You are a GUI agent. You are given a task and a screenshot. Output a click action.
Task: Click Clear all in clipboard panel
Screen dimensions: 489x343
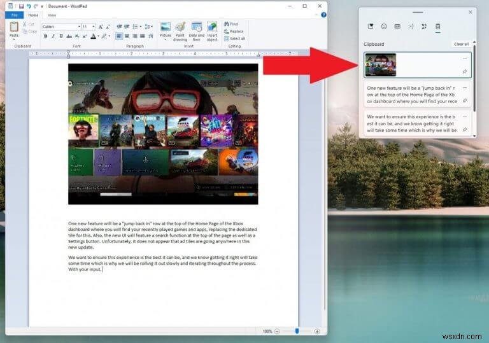[x=461, y=44]
